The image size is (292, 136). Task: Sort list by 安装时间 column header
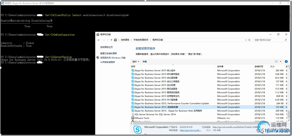click(x=259, y=66)
